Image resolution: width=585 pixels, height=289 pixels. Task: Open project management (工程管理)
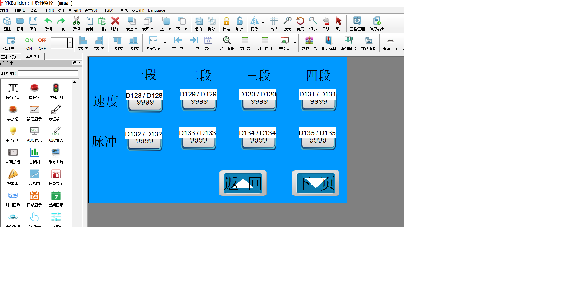pyautogui.click(x=357, y=23)
